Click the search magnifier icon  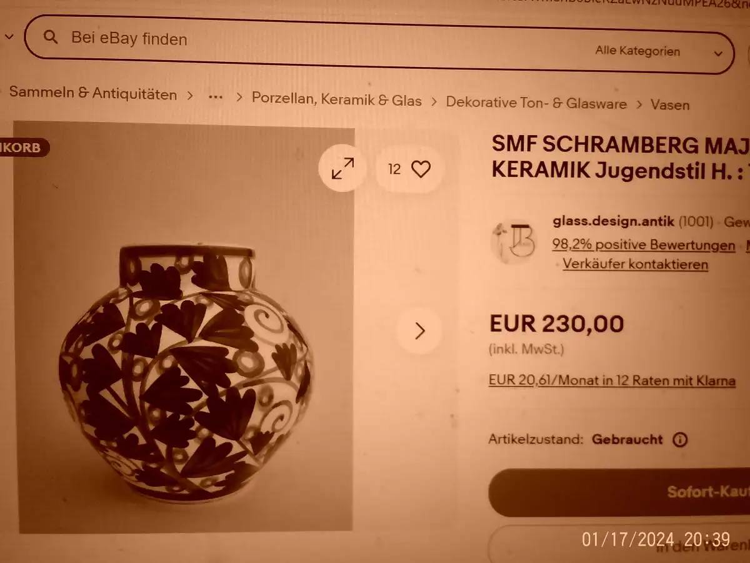[x=51, y=37]
